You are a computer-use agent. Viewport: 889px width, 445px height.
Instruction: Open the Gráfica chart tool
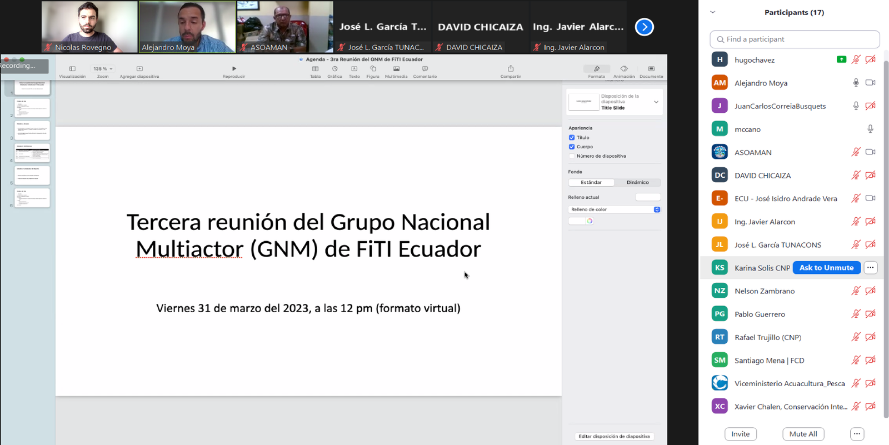(334, 69)
